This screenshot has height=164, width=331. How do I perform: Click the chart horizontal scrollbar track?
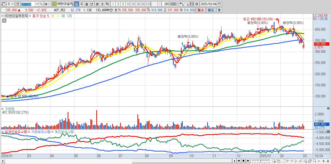(119, 161)
